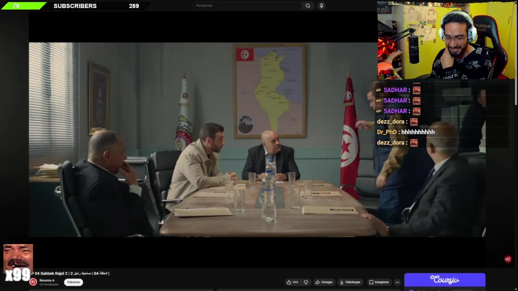Click the Coursiv banner
518x291 pixels.
[x=445, y=280]
